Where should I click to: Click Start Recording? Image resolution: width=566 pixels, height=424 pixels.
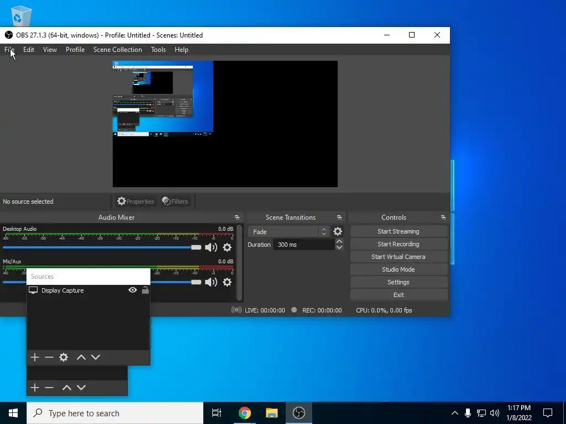click(x=399, y=244)
